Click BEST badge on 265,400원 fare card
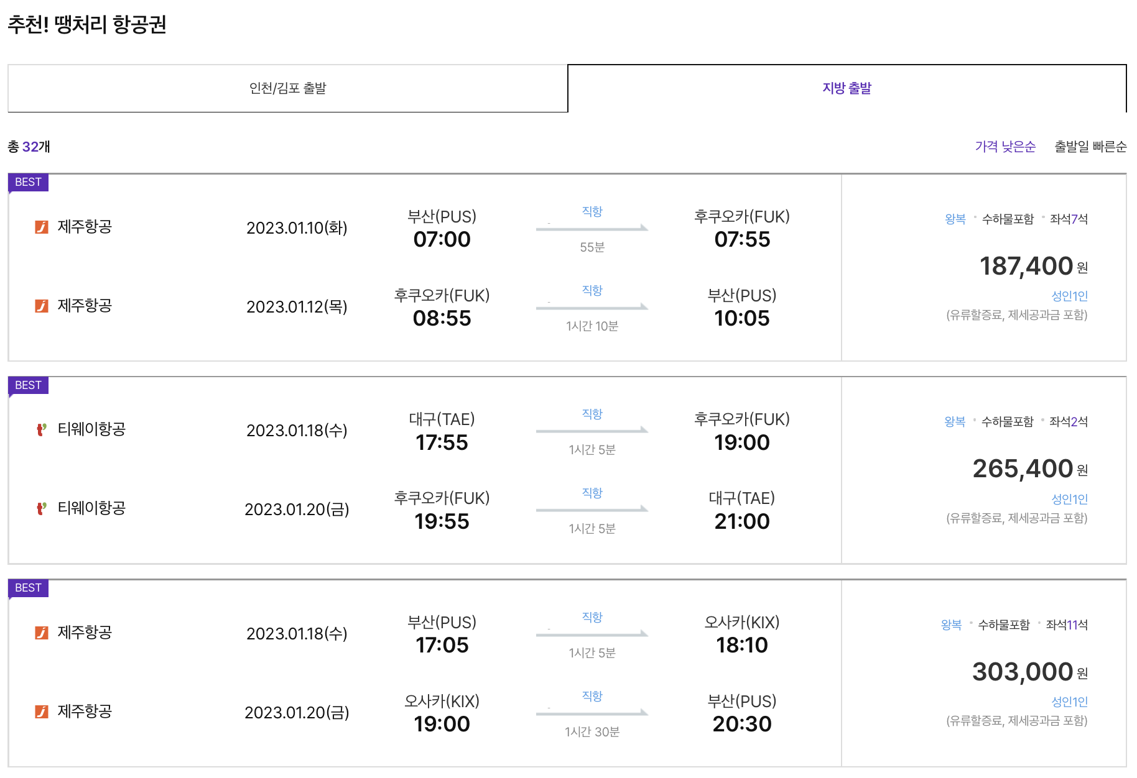Viewport: 1137px width, 778px height. pyautogui.click(x=28, y=385)
